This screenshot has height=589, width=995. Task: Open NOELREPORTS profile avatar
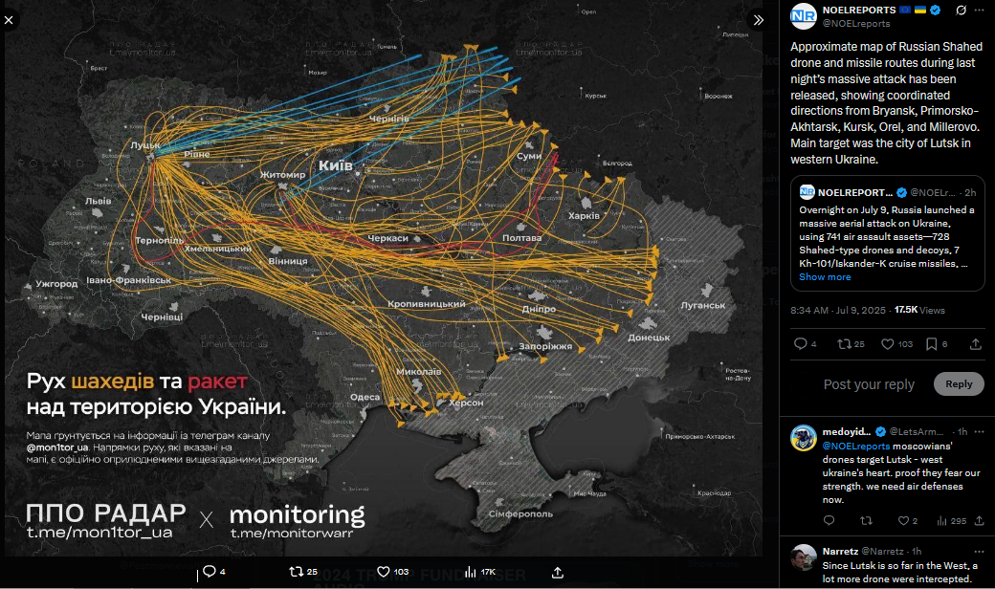tap(804, 16)
